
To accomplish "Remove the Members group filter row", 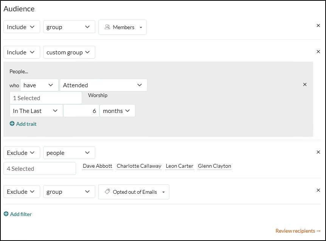I will pyautogui.click(x=318, y=26).
